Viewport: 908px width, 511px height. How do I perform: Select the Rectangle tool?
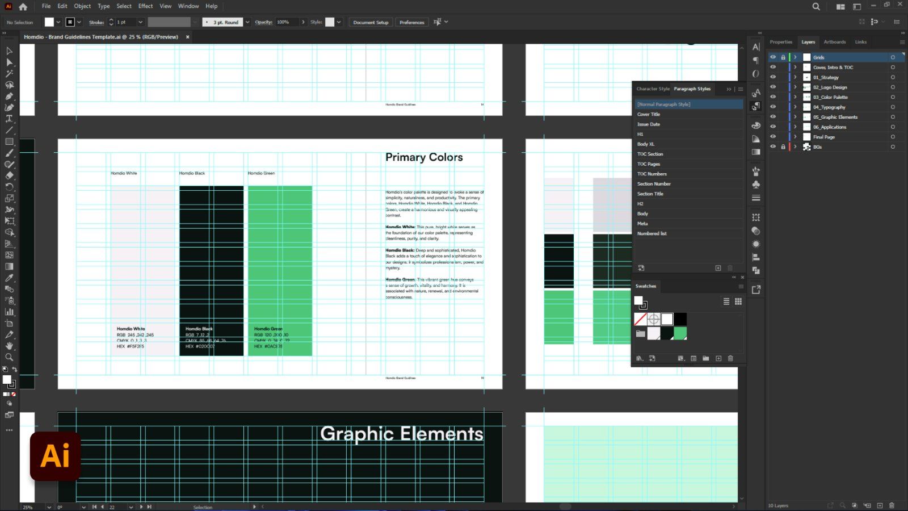click(x=9, y=142)
